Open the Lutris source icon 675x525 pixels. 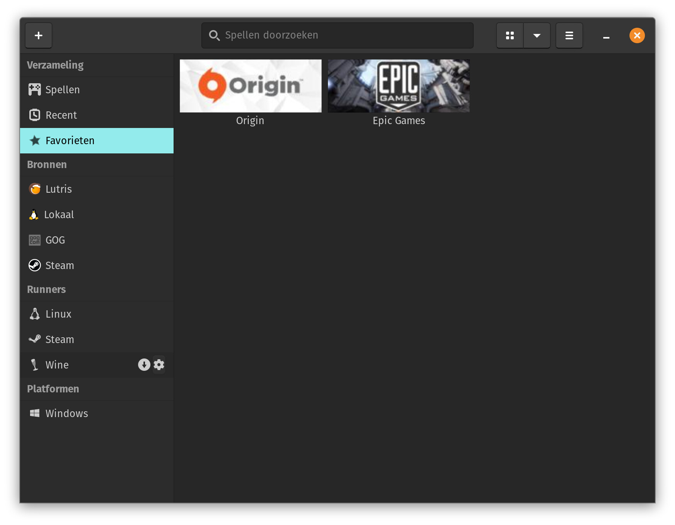[35, 189]
